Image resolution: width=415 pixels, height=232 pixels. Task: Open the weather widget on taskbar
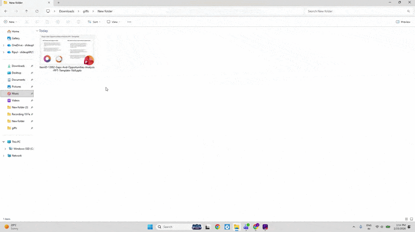11,227
